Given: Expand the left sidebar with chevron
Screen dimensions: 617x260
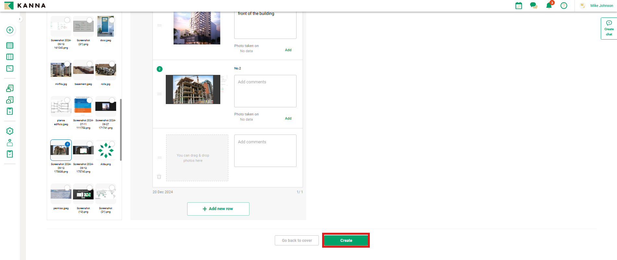Looking at the screenshot, I should tap(20, 19).
